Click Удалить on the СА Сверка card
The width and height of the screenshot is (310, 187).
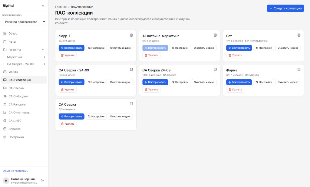click(68, 124)
